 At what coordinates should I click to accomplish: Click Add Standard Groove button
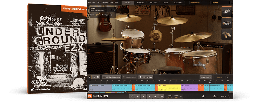point(112,77)
